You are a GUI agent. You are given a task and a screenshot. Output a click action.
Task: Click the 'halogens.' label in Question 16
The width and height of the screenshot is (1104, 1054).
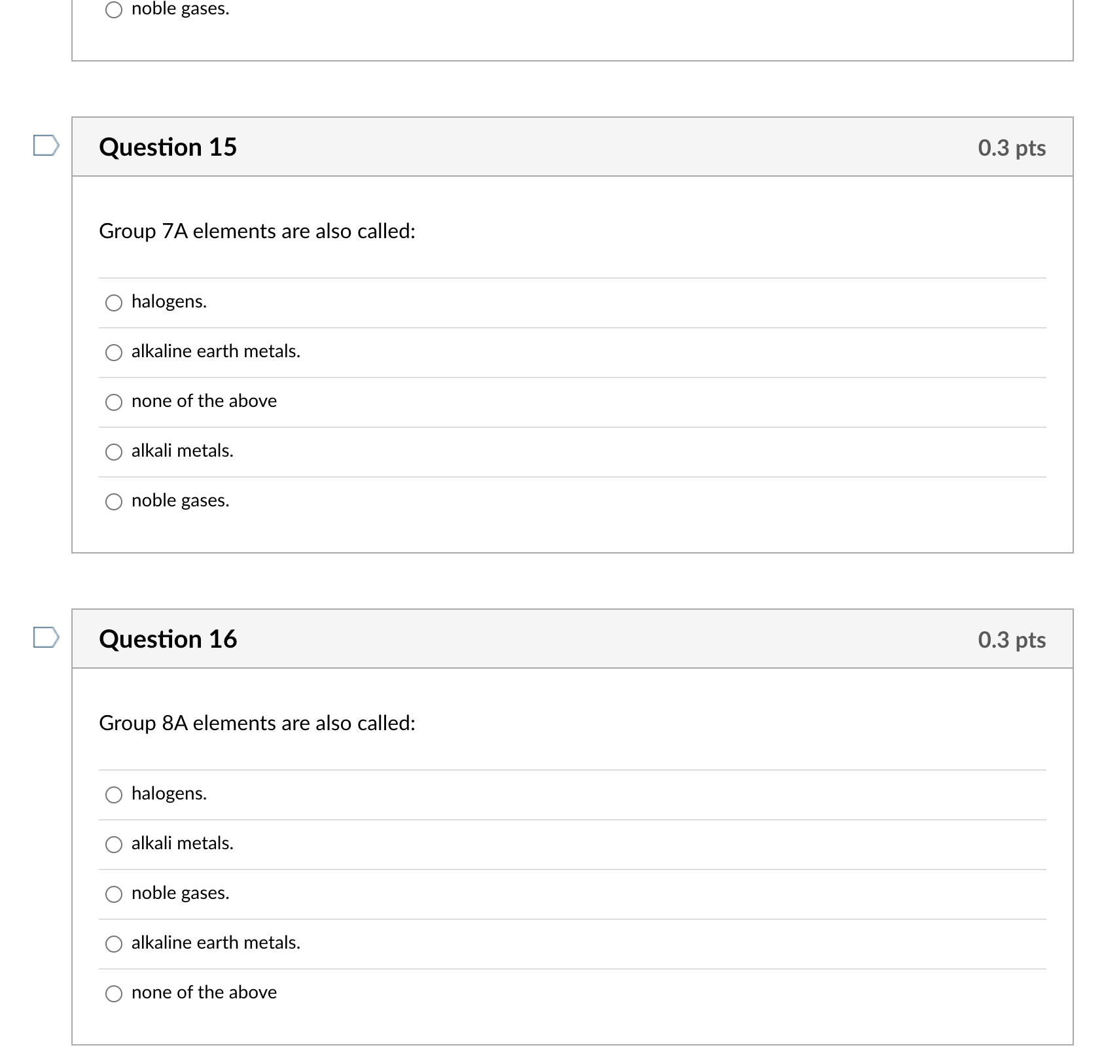(169, 794)
